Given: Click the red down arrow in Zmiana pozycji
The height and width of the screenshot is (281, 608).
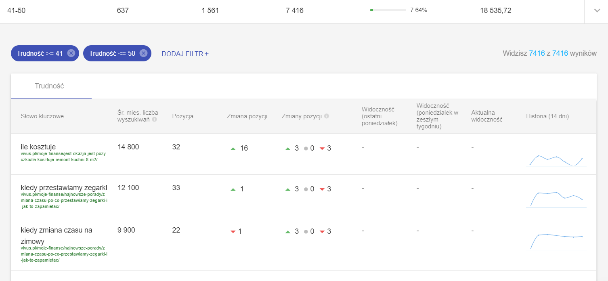Looking at the screenshot, I should (233, 232).
